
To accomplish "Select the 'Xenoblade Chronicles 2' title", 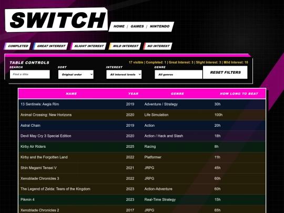I will tap(40, 210).
